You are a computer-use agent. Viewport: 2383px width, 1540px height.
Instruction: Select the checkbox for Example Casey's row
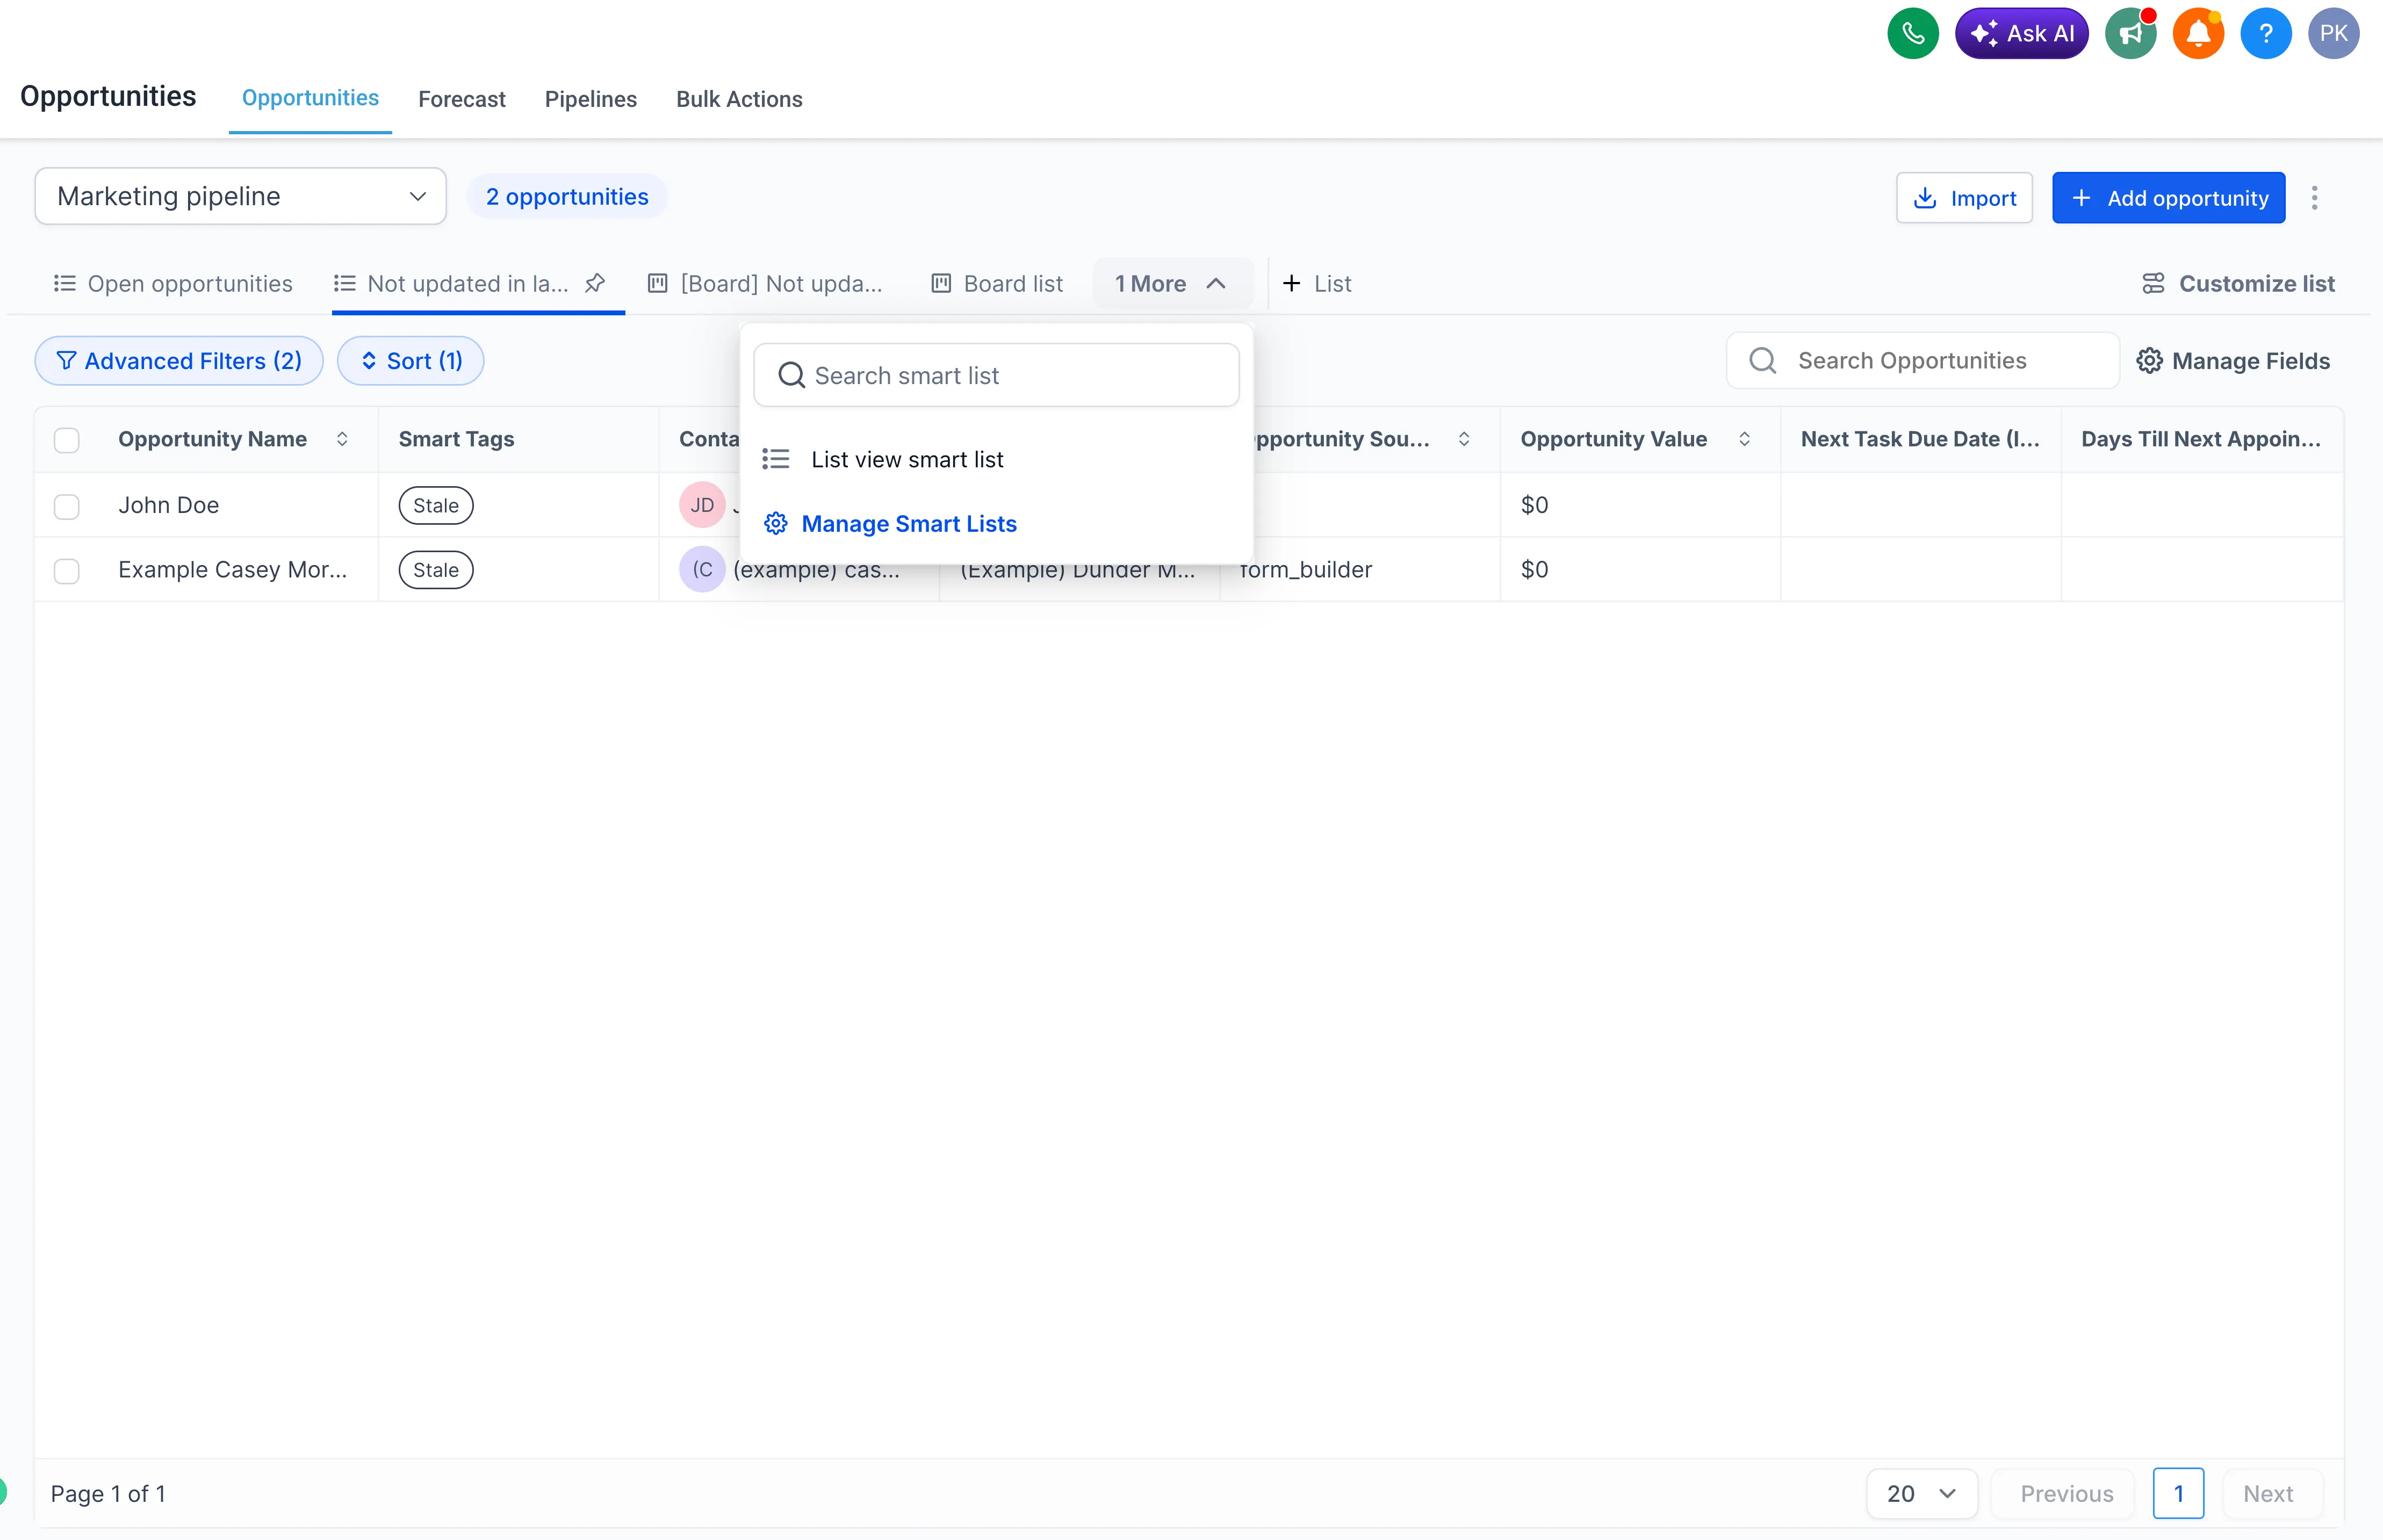point(66,570)
